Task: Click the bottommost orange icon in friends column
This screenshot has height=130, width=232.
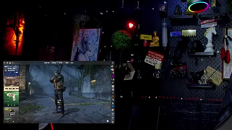Action: click(x=113, y=122)
